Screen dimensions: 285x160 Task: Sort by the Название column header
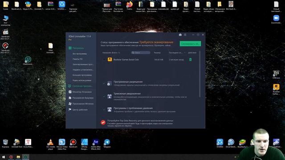pyautogui.click(x=111, y=52)
